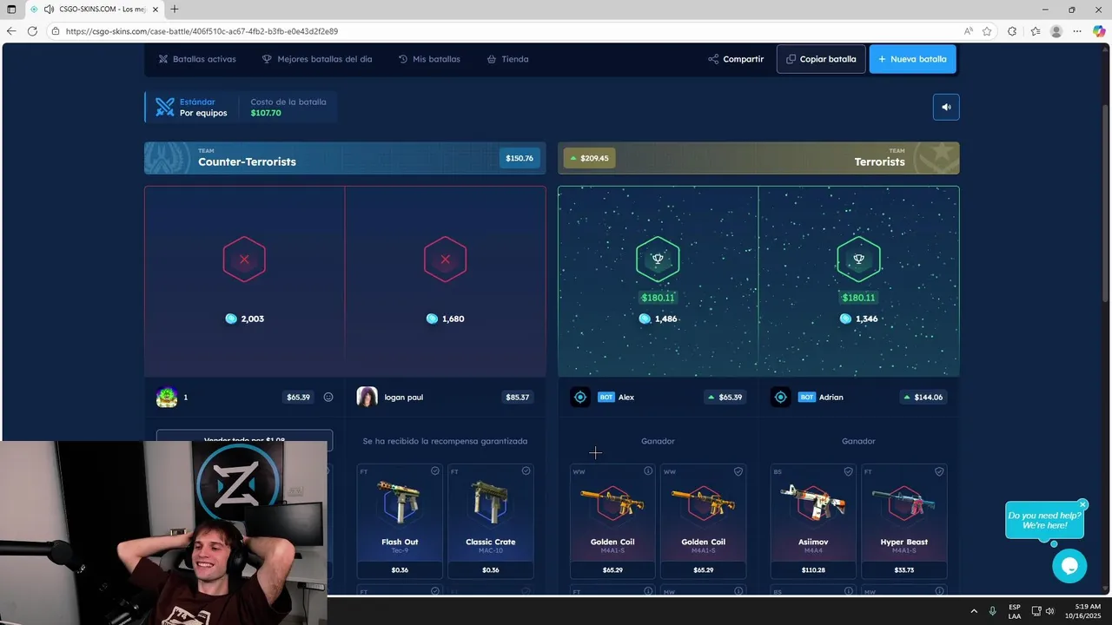Image resolution: width=1112 pixels, height=625 pixels.
Task: Toggle Read aloud icon in address bar
Action: point(968,31)
